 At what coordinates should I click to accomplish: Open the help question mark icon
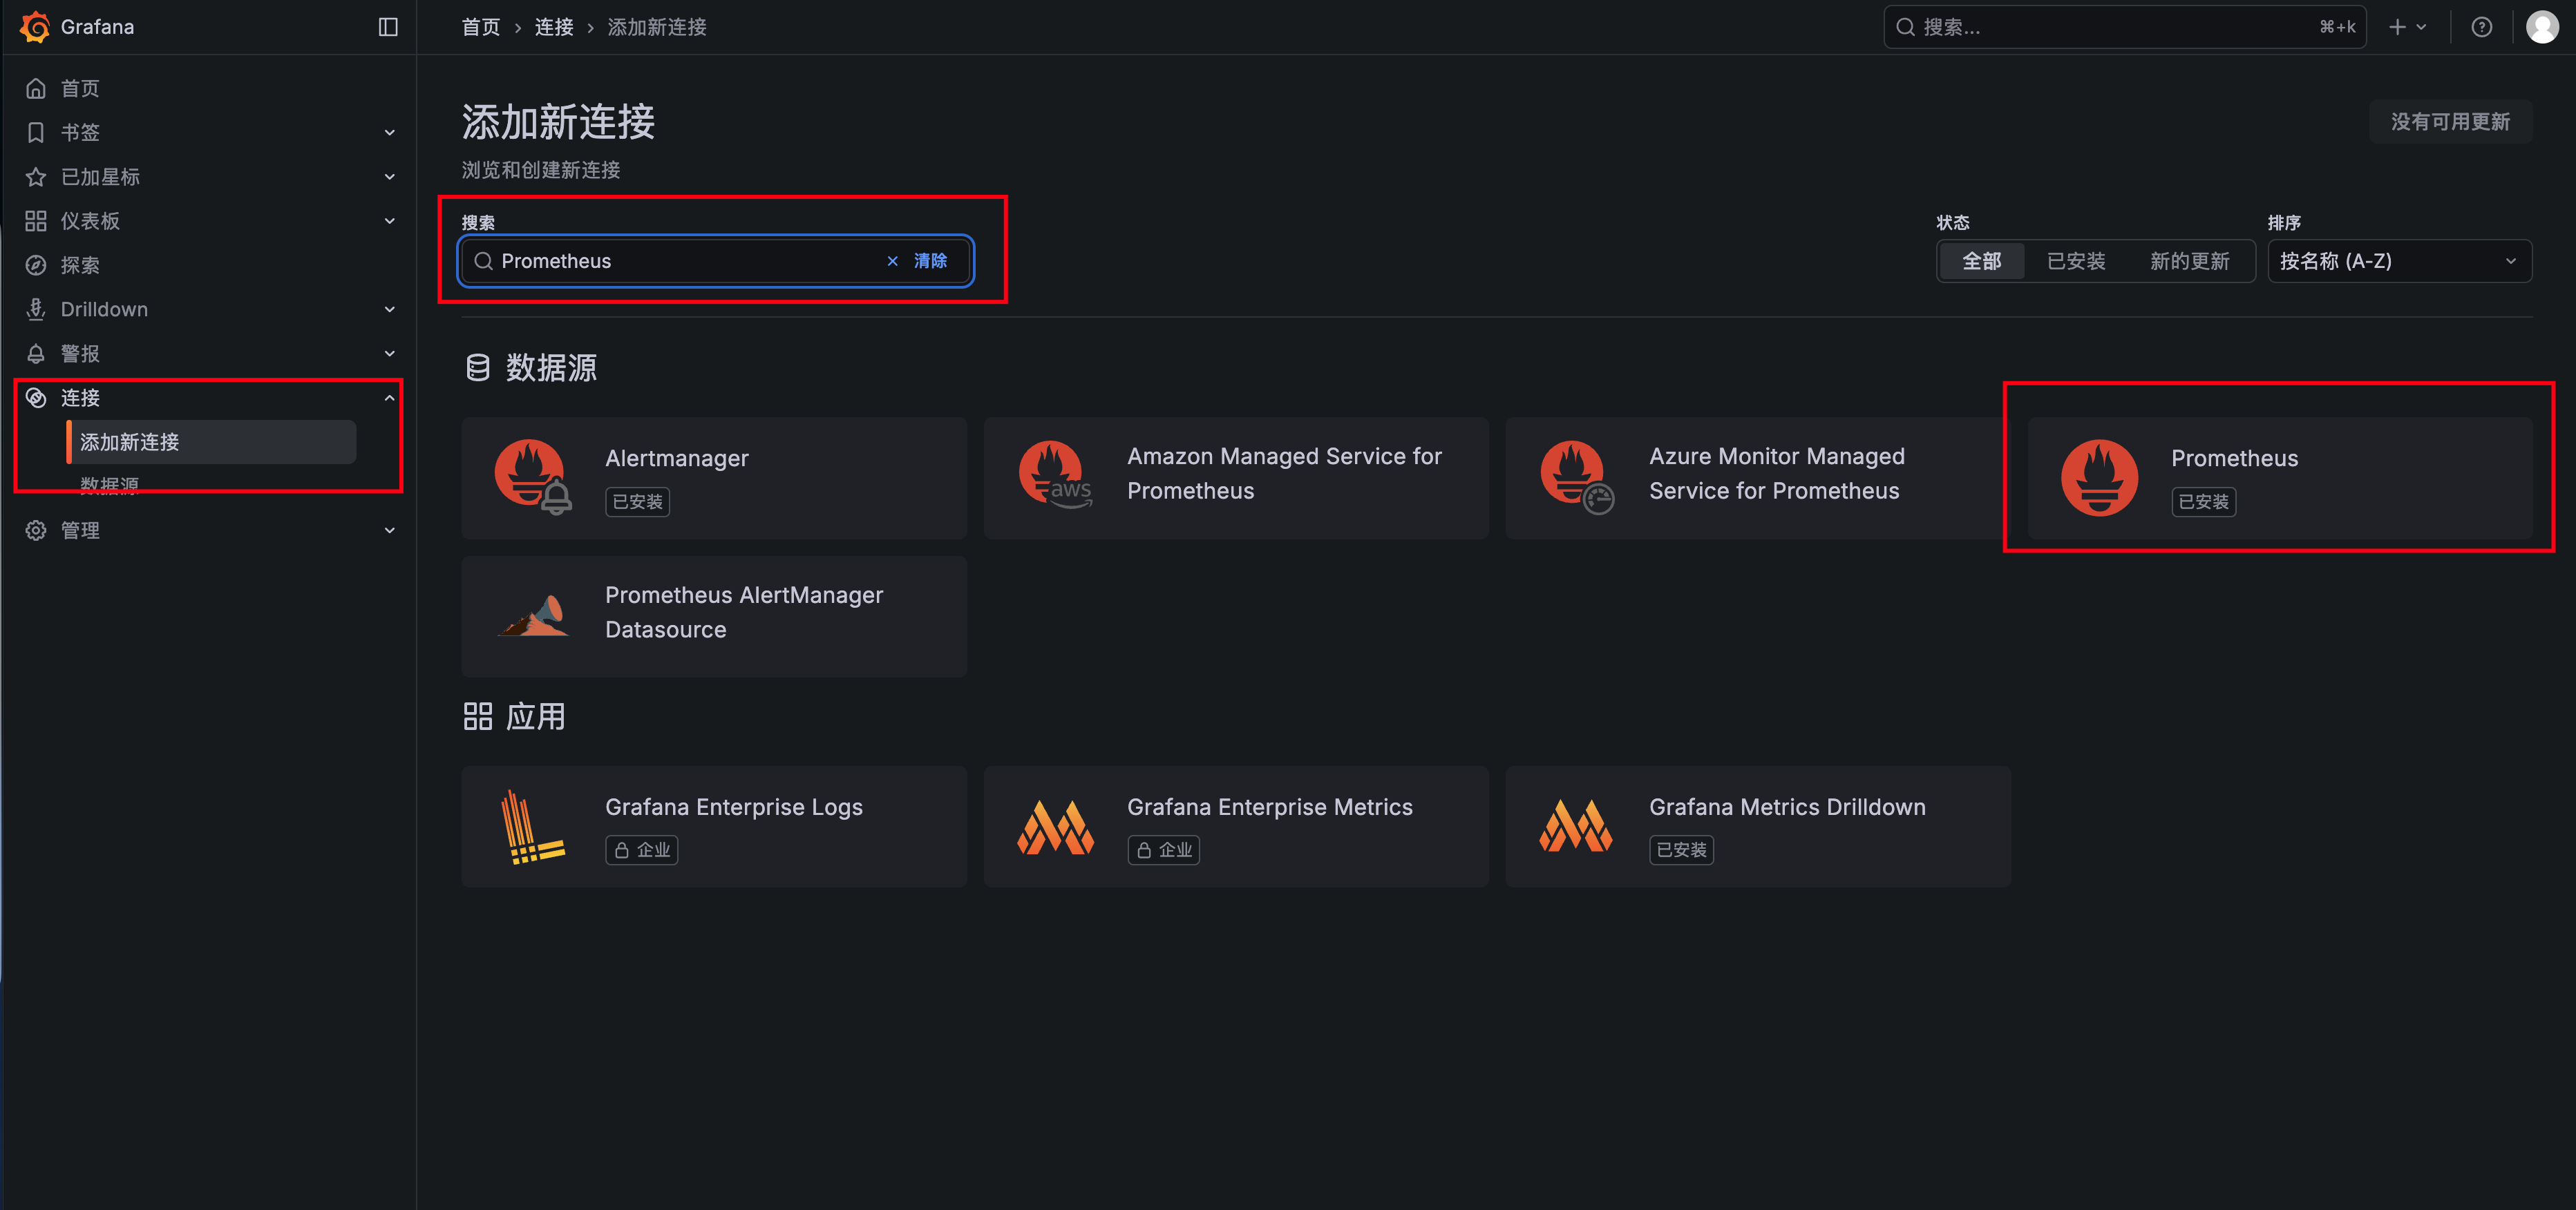pyautogui.click(x=2481, y=27)
